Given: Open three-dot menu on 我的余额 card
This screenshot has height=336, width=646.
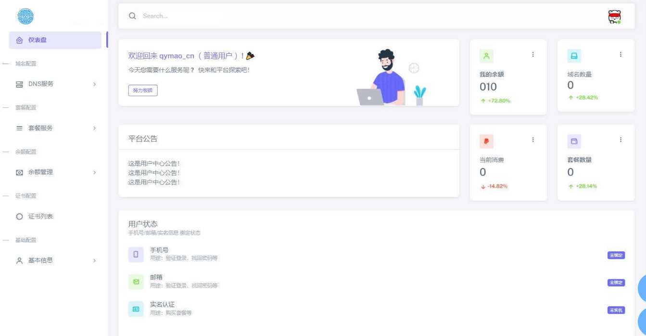Looking at the screenshot, I should (x=532, y=55).
